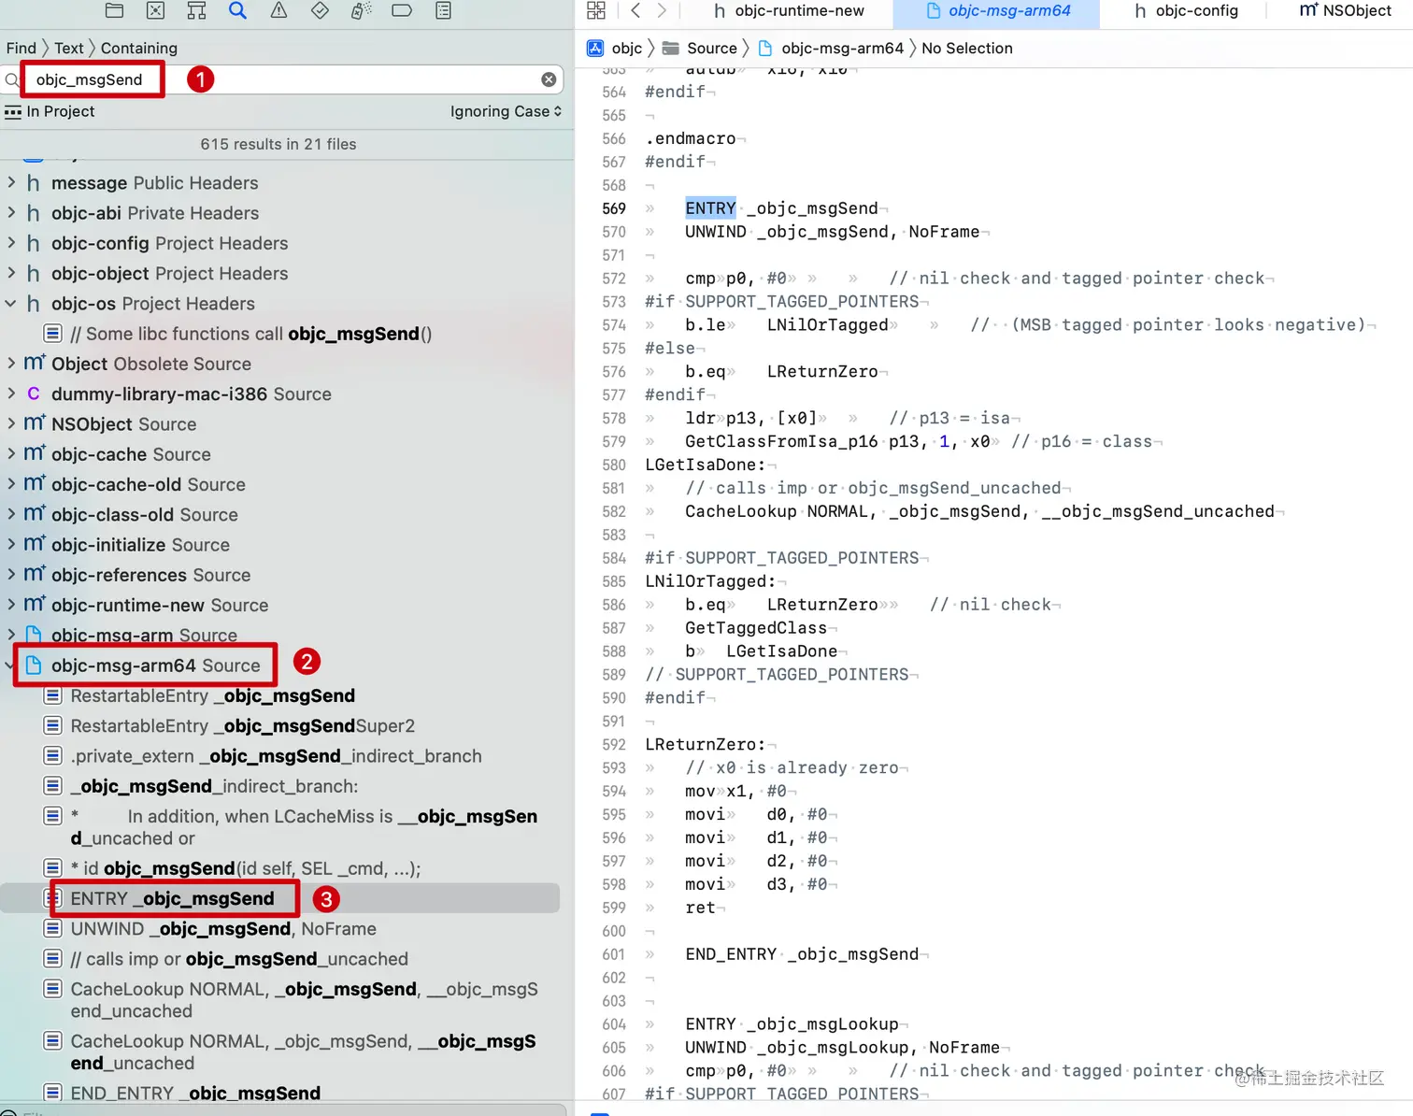The image size is (1413, 1116).
Task: Select the ENTRY _objc_msgSend search result
Action: (x=176, y=898)
